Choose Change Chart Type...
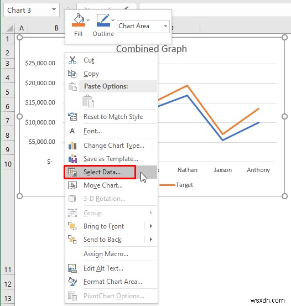291x306 pixels. [x=111, y=146]
